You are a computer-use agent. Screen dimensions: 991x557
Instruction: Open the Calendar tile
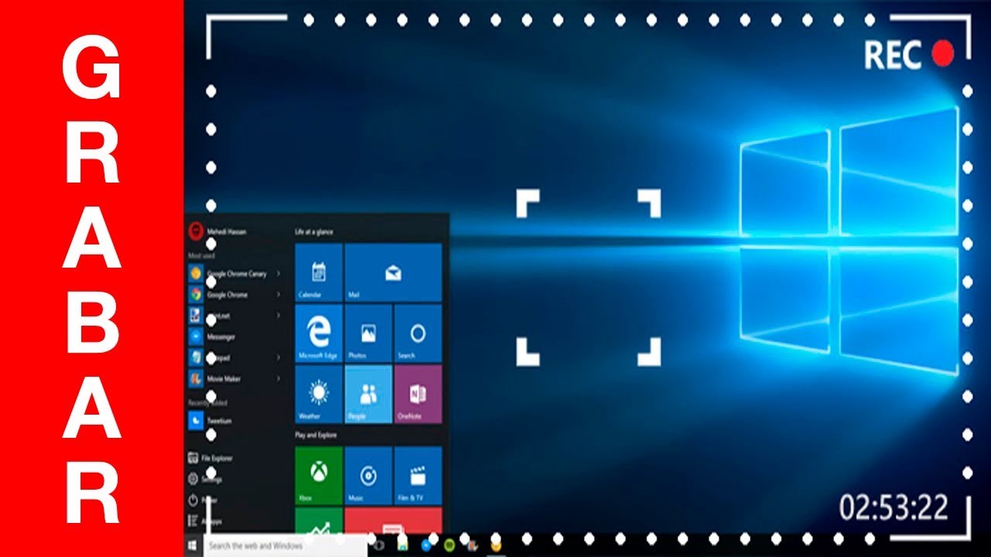coord(318,272)
